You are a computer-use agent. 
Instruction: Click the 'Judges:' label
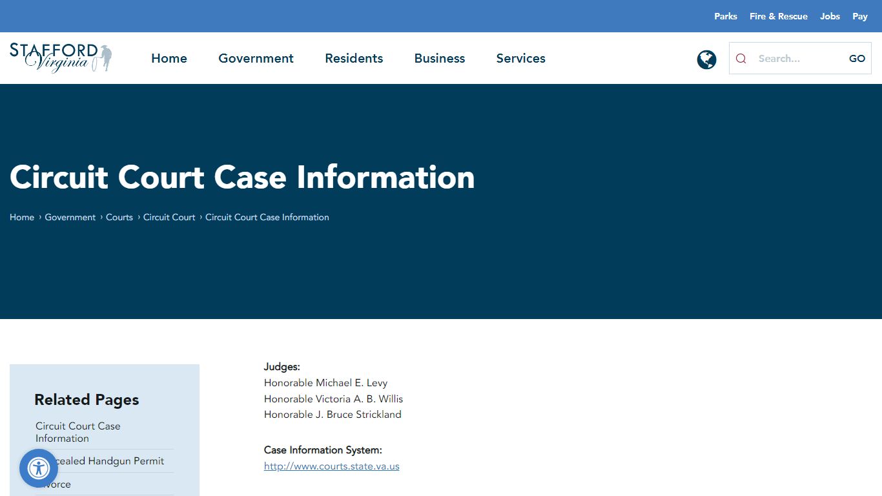tap(282, 367)
